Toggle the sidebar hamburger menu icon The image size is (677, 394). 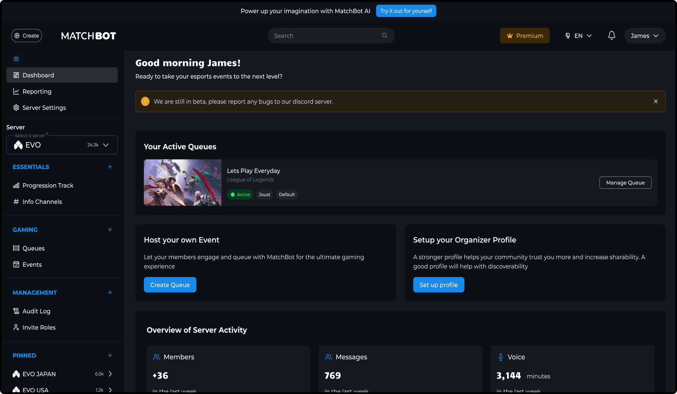(16, 59)
